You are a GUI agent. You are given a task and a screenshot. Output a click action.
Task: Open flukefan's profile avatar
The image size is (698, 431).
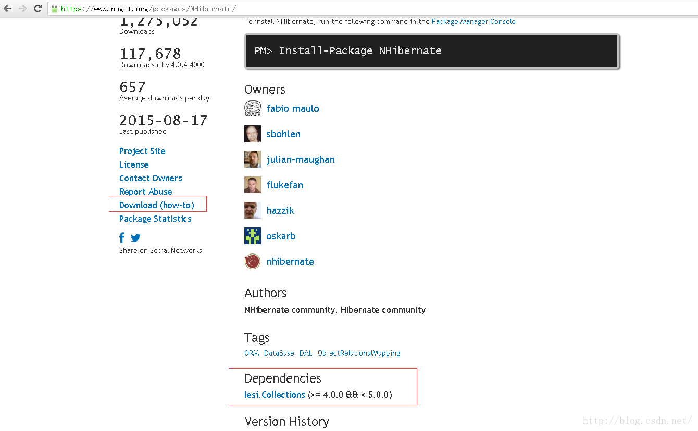click(x=253, y=185)
